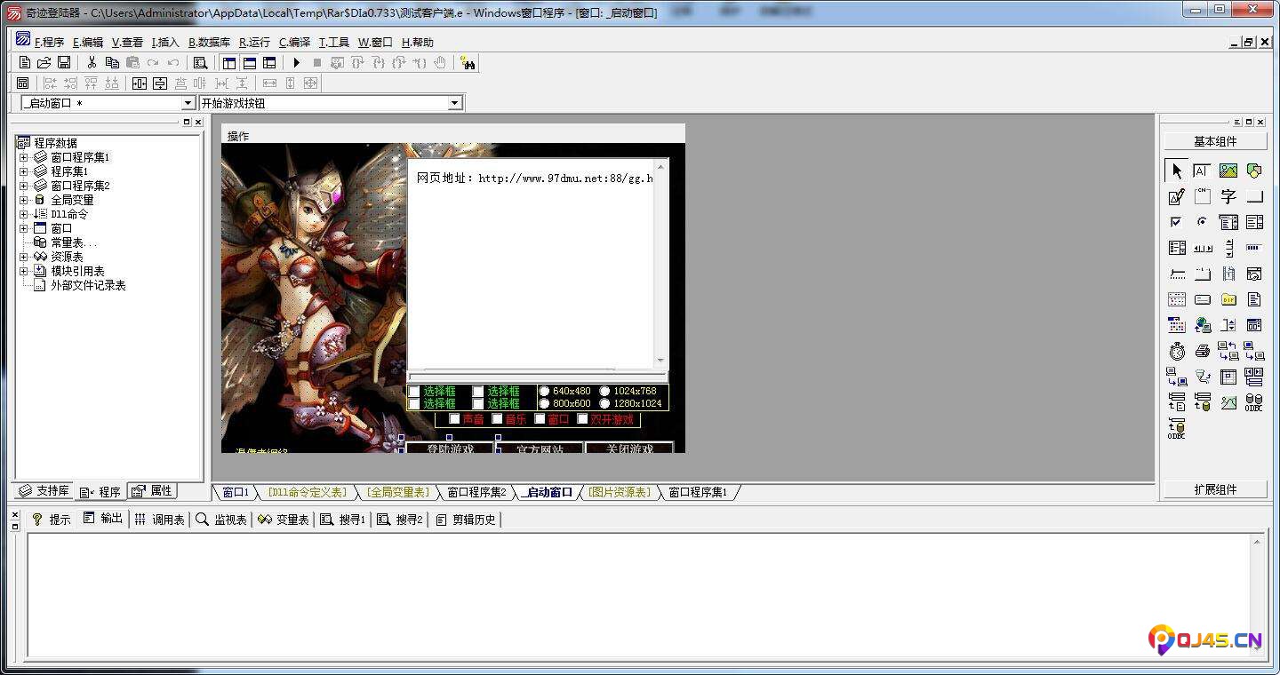Click the Open folder toolbar icon
The width and height of the screenshot is (1280, 675).
(44, 62)
